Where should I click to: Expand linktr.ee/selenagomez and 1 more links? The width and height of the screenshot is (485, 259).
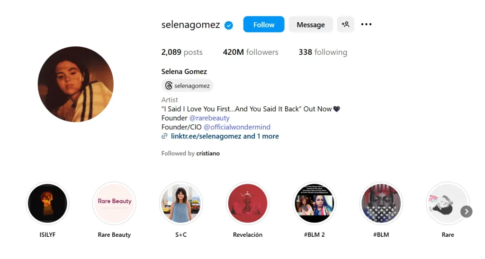pos(225,136)
